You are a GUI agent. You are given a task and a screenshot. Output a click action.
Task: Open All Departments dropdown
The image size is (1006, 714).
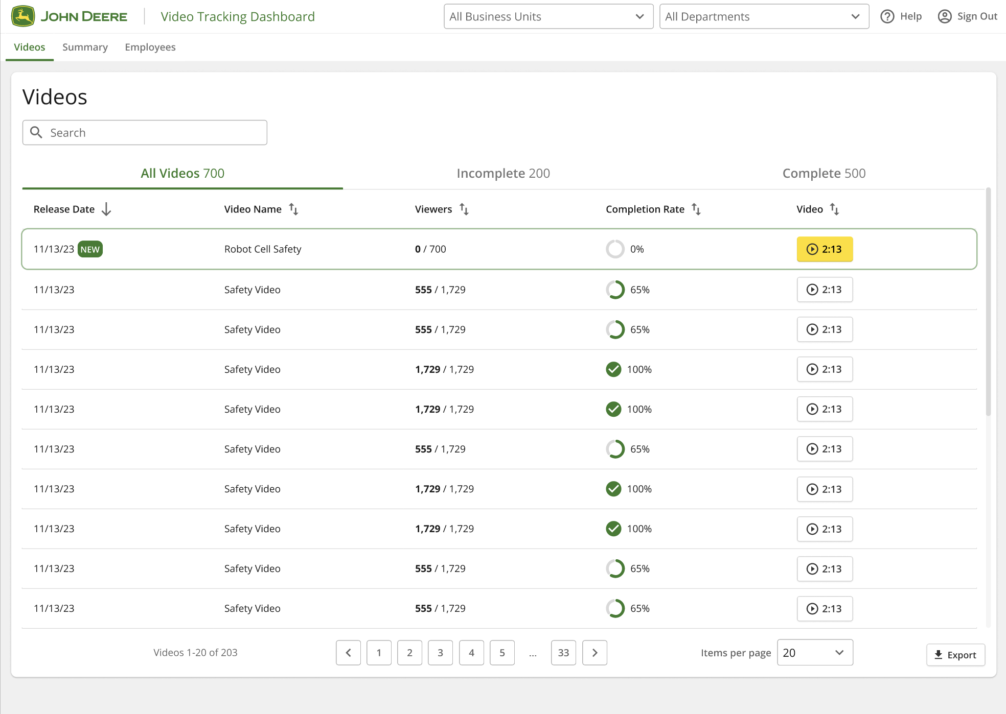764,16
